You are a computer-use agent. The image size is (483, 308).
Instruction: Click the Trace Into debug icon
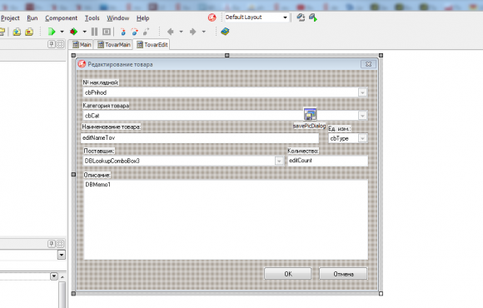pyautogui.click(x=123, y=32)
